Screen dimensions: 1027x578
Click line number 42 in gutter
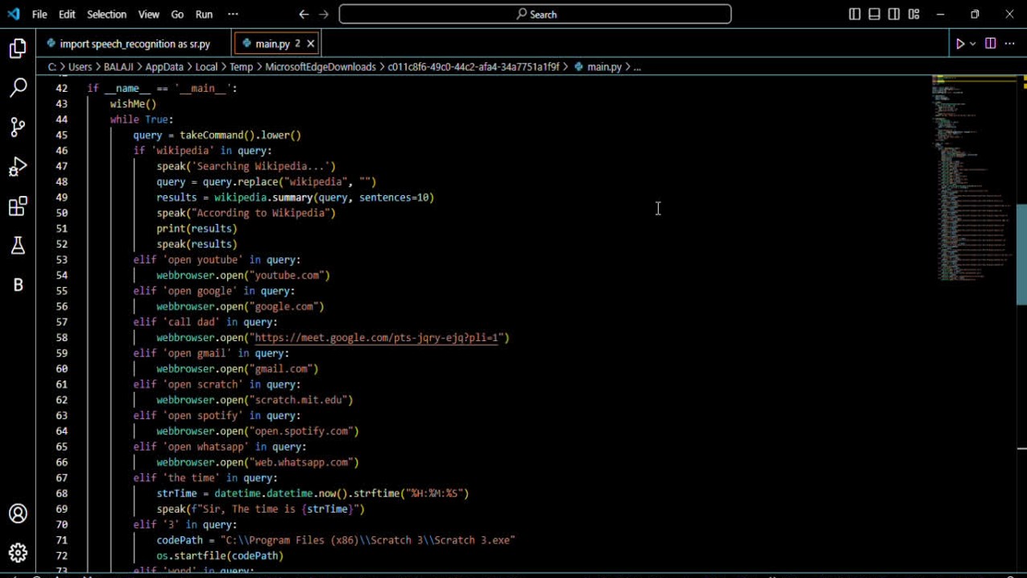(61, 89)
